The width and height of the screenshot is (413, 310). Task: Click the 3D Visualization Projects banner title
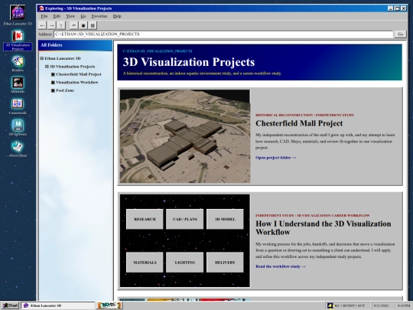click(x=189, y=62)
